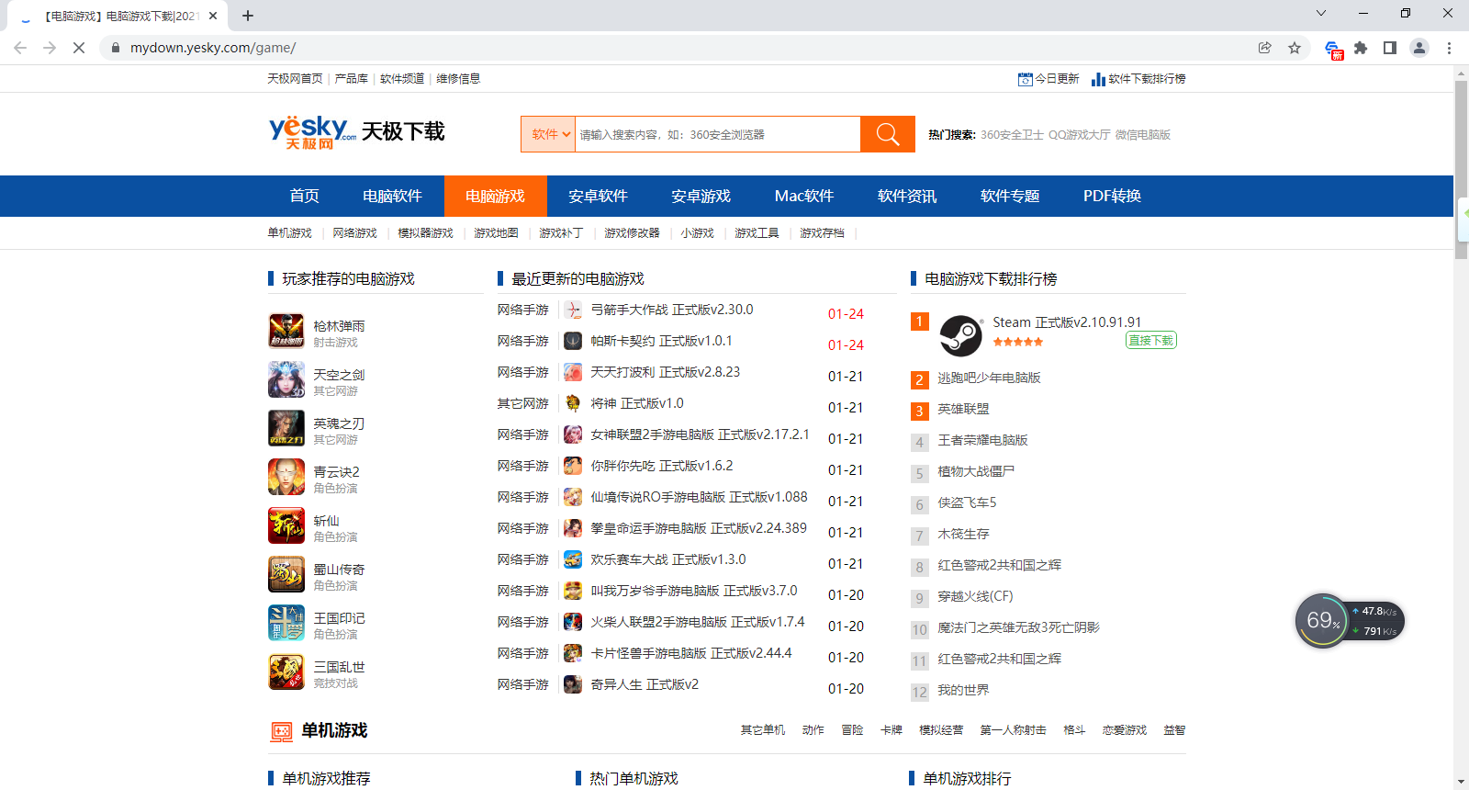1469x790 pixels.
Task: Open the 单机游戏 sub-category link
Action: (x=290, y=233)
